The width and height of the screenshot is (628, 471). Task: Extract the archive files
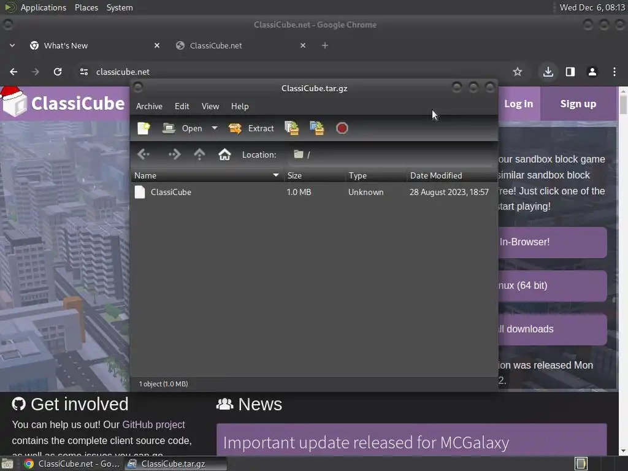coord(251,128)
